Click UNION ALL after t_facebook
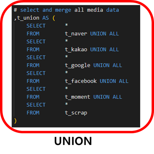154x154 pixels. pyautogui.click(x=114, y=81)
